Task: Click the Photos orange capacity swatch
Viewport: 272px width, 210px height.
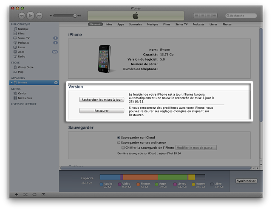Action: (x=138, y=184)
